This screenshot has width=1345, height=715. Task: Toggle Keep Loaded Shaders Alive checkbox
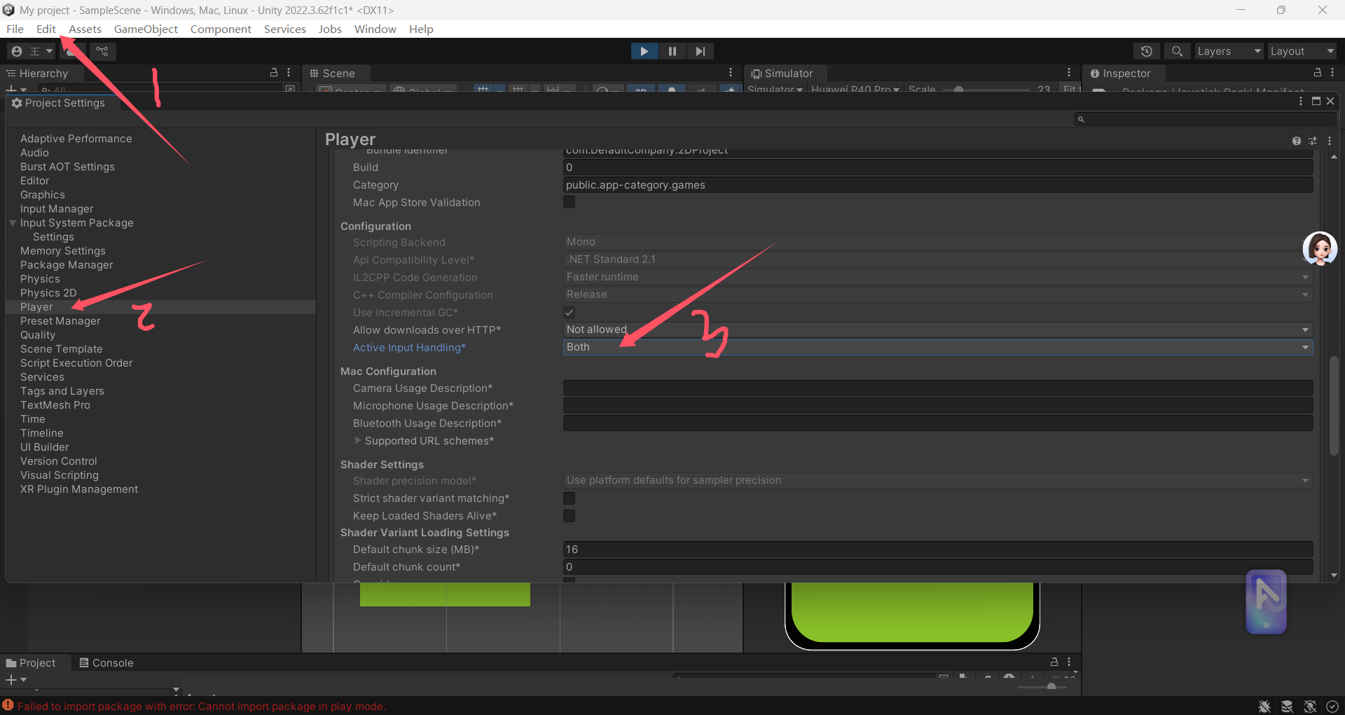tap(570, 516)
